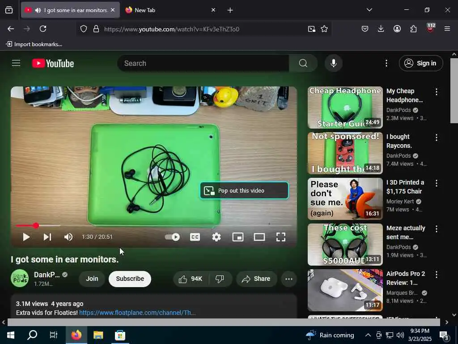Open the Downloads panel
The width and height of the screenshot is (458, 344).
tap(381, 29)
